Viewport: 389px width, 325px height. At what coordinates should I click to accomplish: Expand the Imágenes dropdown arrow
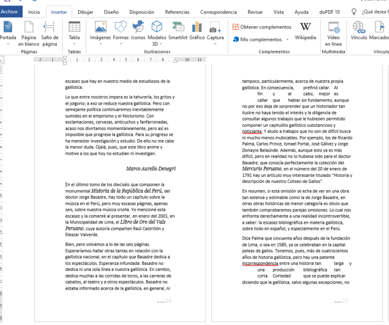point(100,44)
